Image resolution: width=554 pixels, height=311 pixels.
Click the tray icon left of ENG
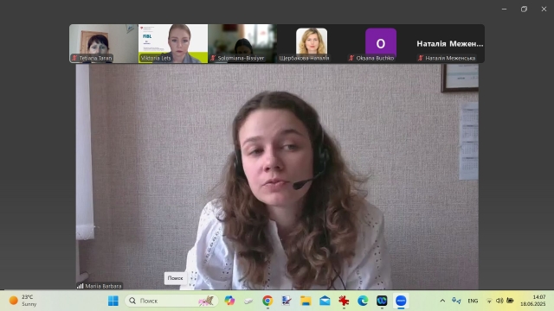point(456,301)
